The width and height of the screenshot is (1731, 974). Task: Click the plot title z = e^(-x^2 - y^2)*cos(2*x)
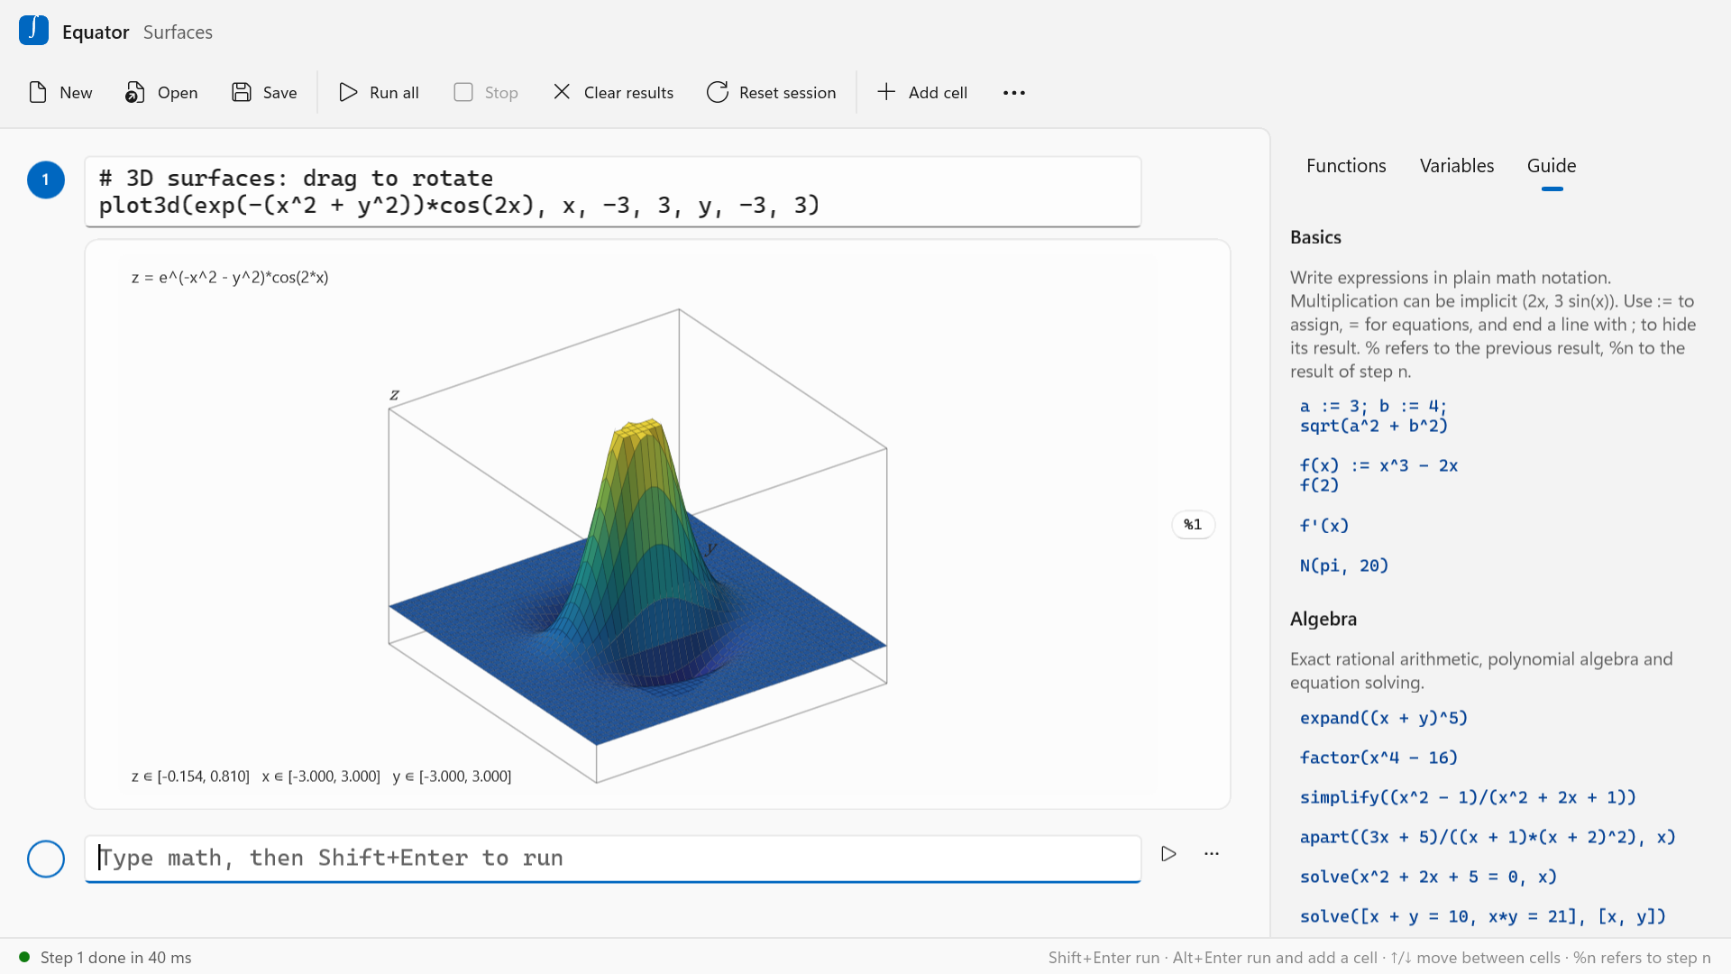230,278
